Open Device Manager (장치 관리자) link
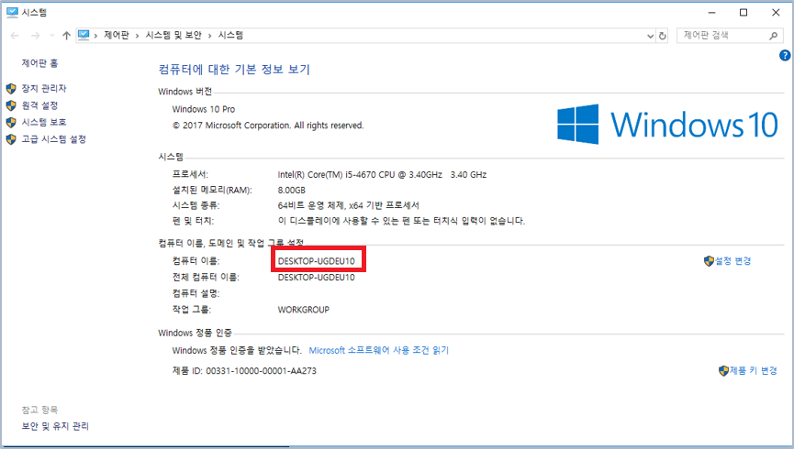Viewport: 794px width, 449px height. (x=43, y=89)
